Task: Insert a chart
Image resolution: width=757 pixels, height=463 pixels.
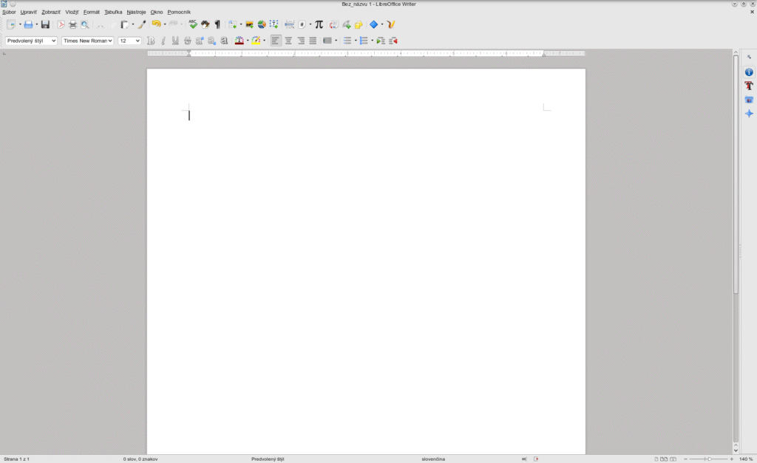Action: tap(262, 24)
